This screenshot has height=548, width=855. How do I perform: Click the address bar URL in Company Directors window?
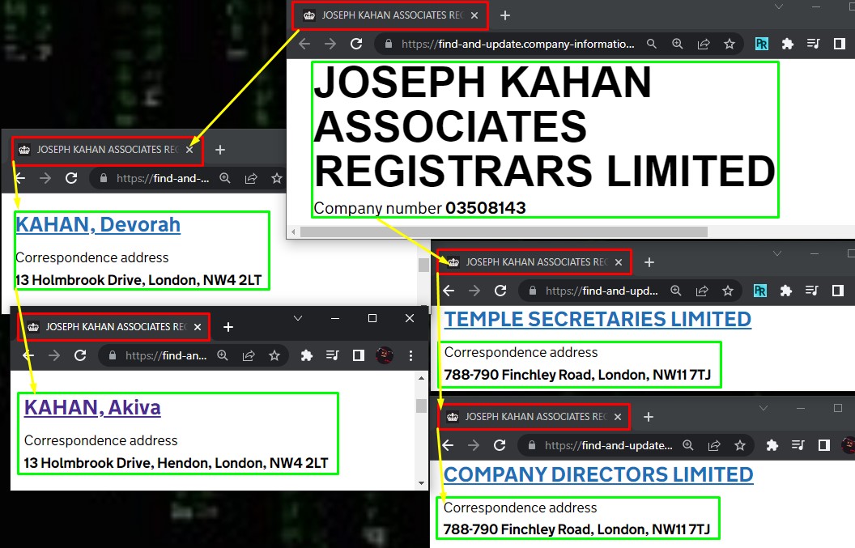coord(609,445)
